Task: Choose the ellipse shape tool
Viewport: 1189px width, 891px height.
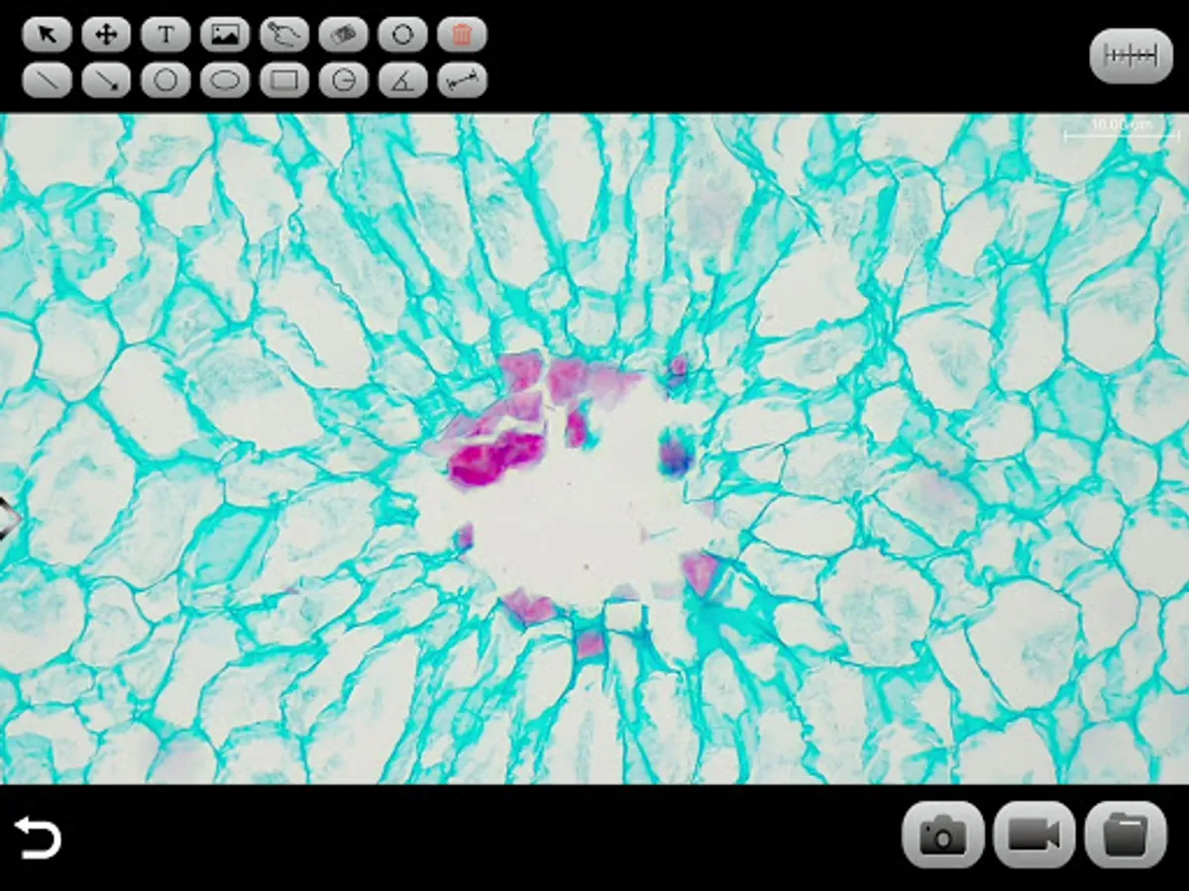Action: pos(225,80)
